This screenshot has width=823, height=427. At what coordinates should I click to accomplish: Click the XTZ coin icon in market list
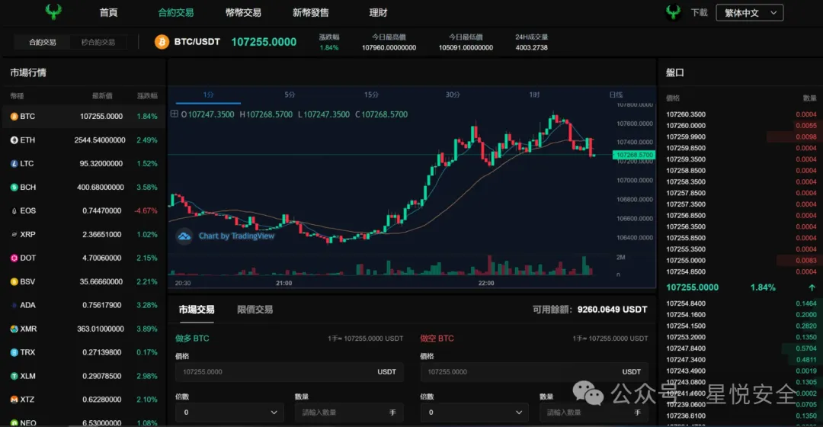tap(14, 400)
